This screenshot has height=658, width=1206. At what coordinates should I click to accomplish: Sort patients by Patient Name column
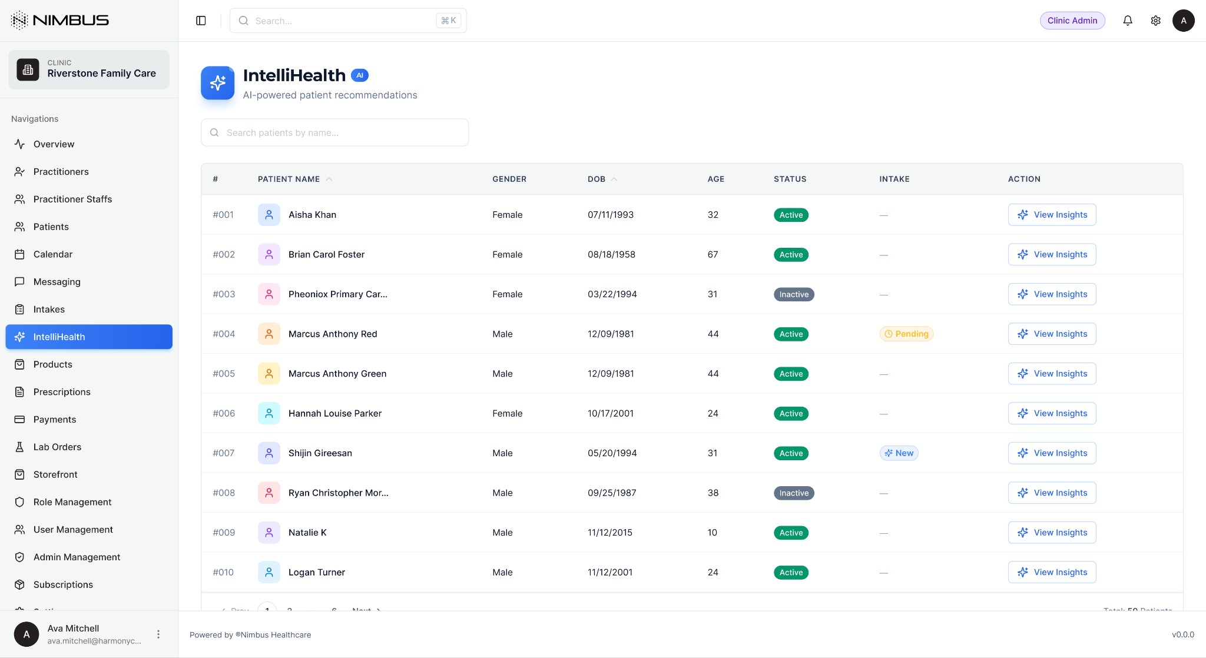(x=294, y=179)
